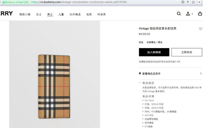Open the account profile icon

pos(188,14)
